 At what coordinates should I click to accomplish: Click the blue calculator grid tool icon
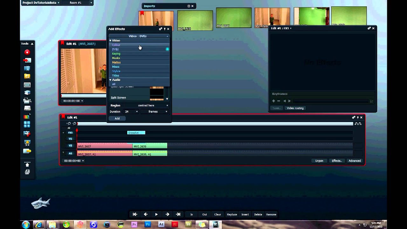27,124
